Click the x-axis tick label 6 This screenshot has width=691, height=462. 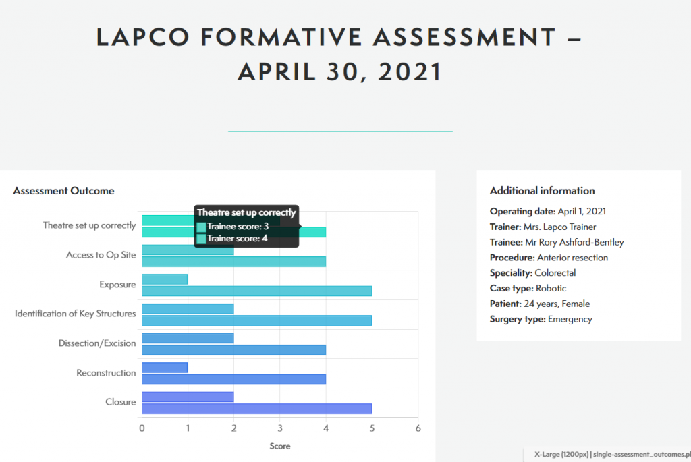coord(418,428)
